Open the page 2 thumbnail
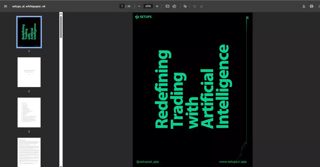Viewport: 320px width, 167px height. click(x=29, y=72)
